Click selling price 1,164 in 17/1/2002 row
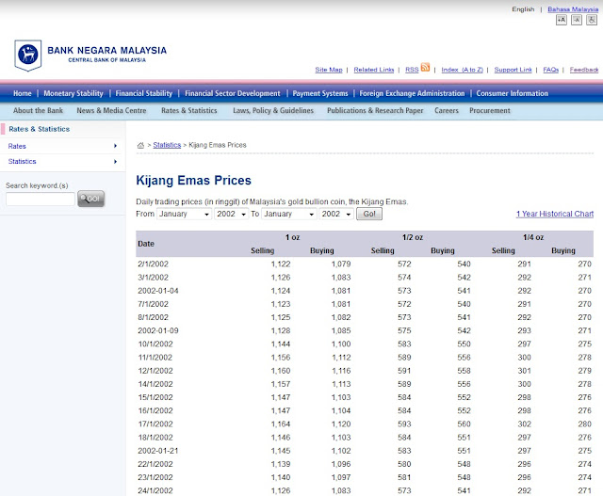The width and height of the screenshot is (603, 496). [281, 424]
